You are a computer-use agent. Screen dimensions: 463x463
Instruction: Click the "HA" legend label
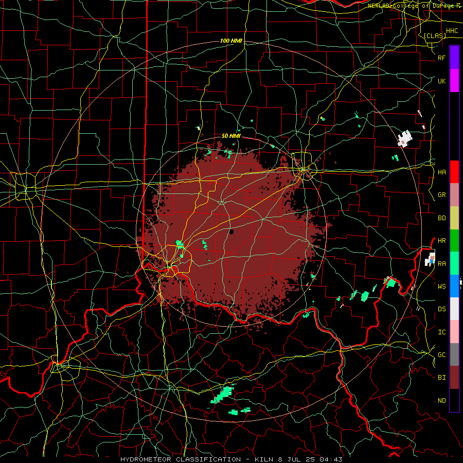tap(441, 172)
